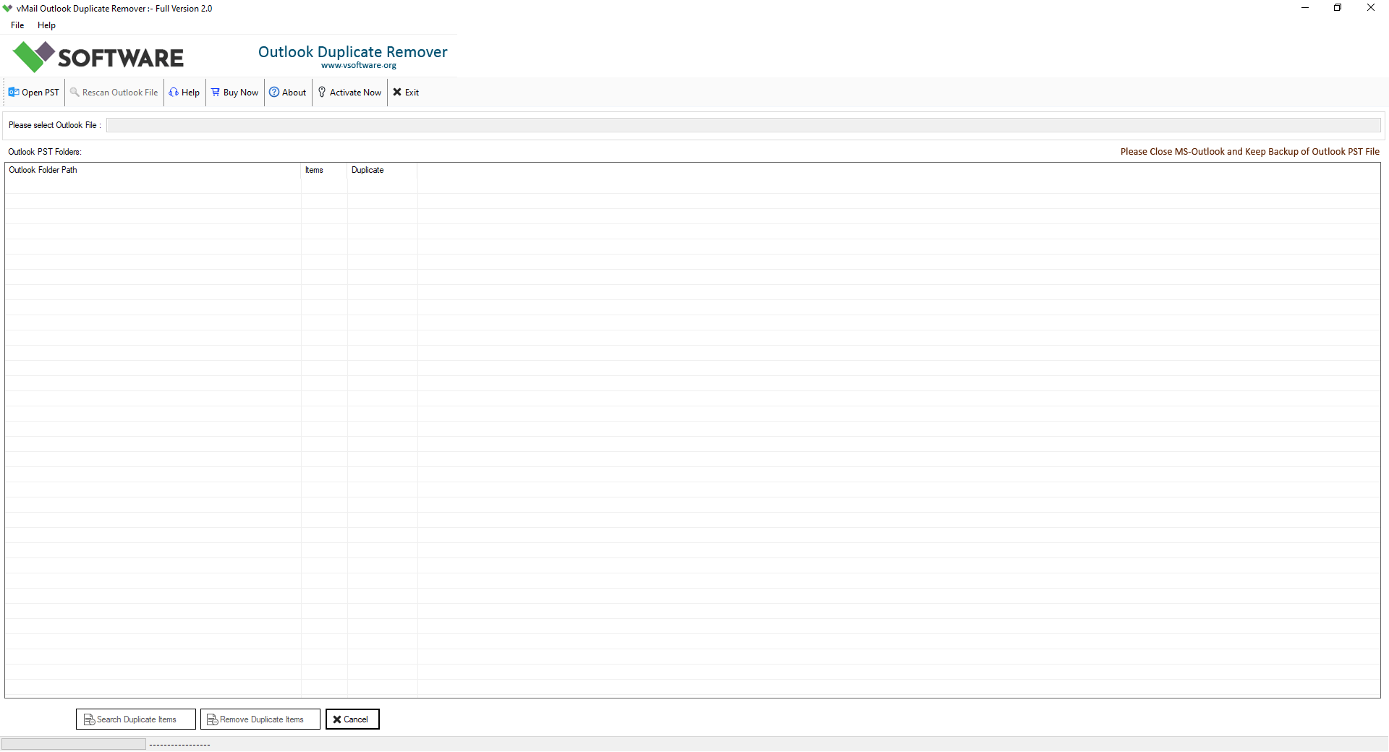Click the Rescan Outlook File magnifier icon
This screenshot has height=752, width=1389.
coord(75,92)
